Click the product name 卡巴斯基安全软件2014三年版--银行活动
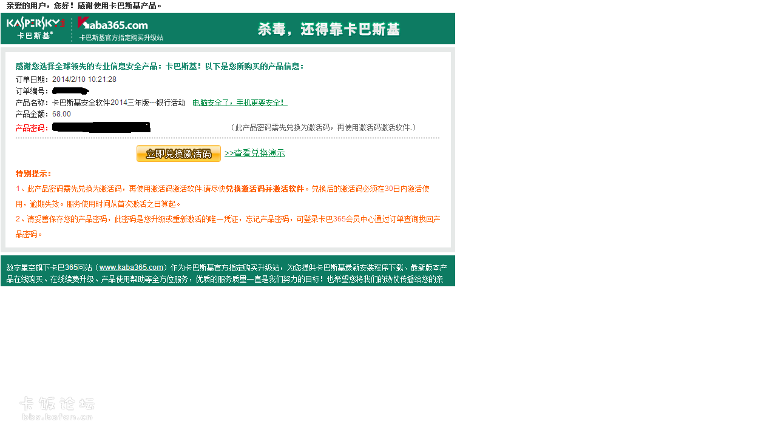Screen dimensions: 761x427 tap(119, 103)
